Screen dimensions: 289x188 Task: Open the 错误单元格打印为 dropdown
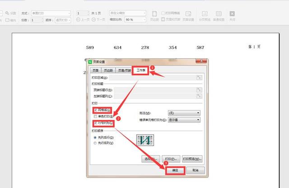184,120
